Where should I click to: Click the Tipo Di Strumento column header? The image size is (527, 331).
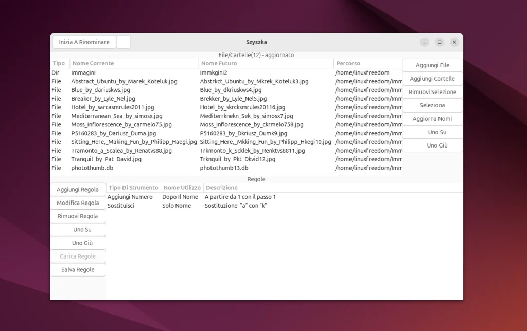pyautogui.click(x=133, y=188)
